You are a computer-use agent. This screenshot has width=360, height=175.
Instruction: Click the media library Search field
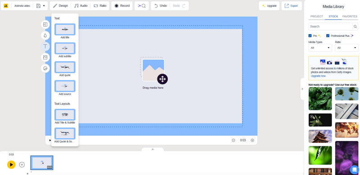(x=331, y=26)
